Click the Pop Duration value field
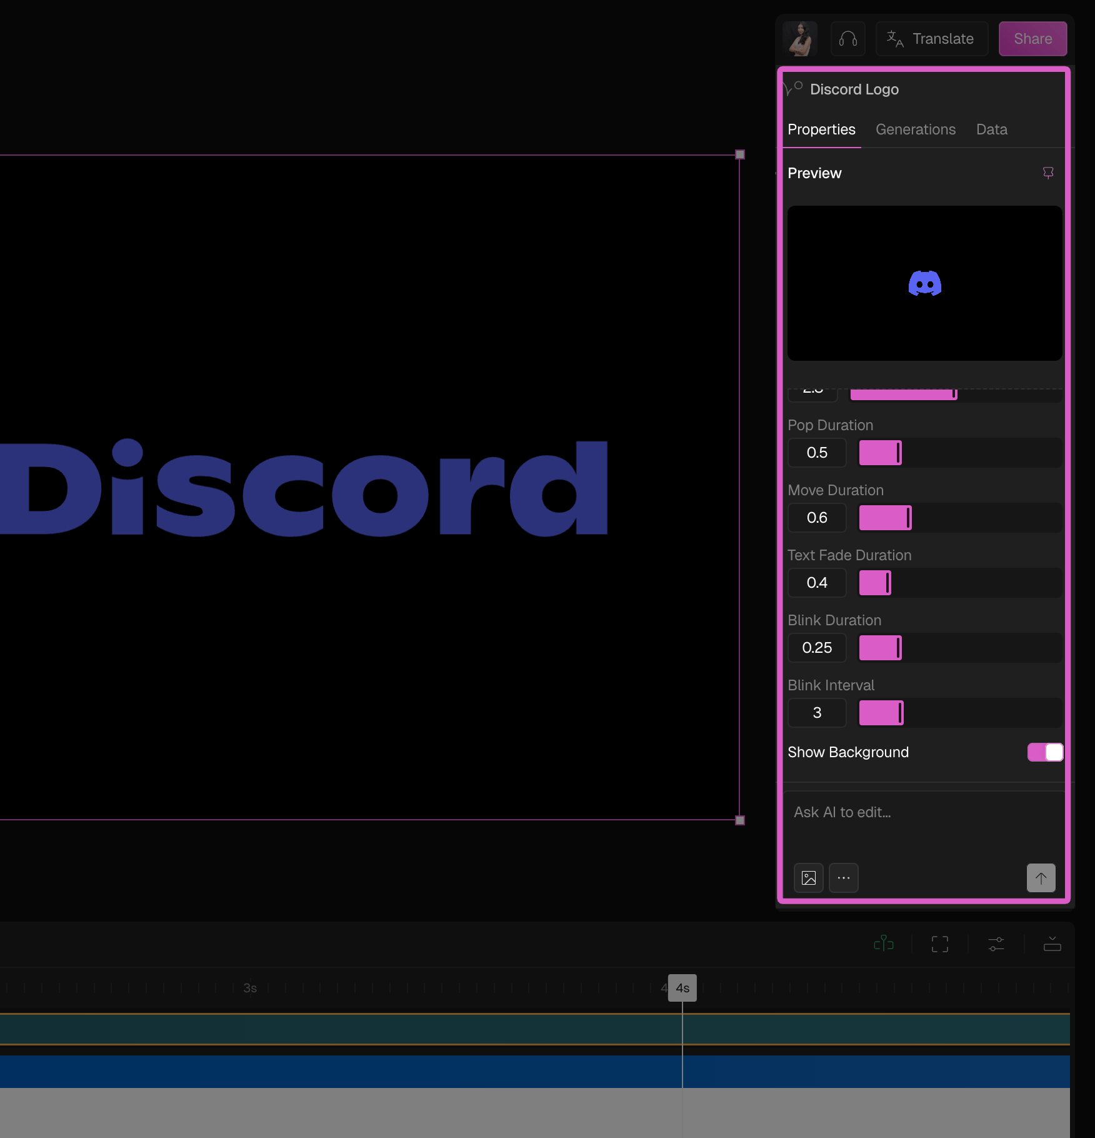Image resolution: width=1095 pixels, height=1138 pixels. 817,453
